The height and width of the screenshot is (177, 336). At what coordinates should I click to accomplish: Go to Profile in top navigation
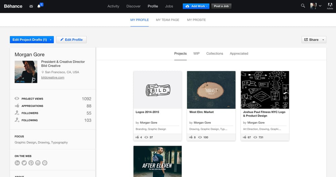[153, 6]
